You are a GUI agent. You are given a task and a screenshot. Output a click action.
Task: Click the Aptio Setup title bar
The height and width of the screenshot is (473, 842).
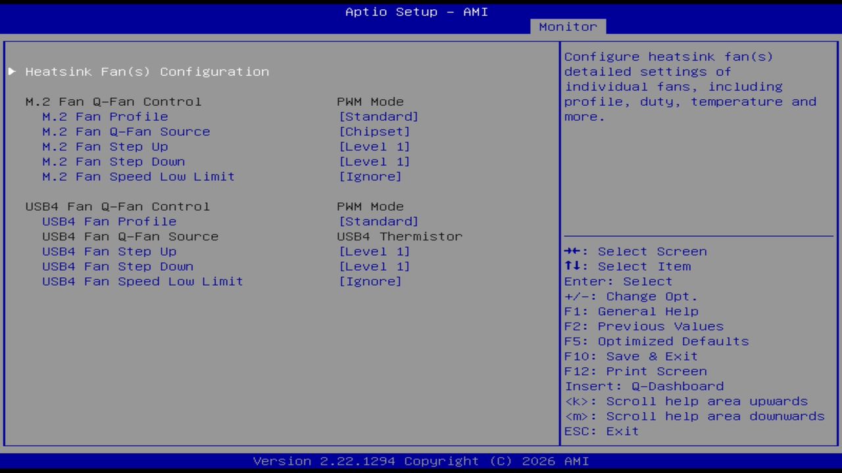click(416, 11)
